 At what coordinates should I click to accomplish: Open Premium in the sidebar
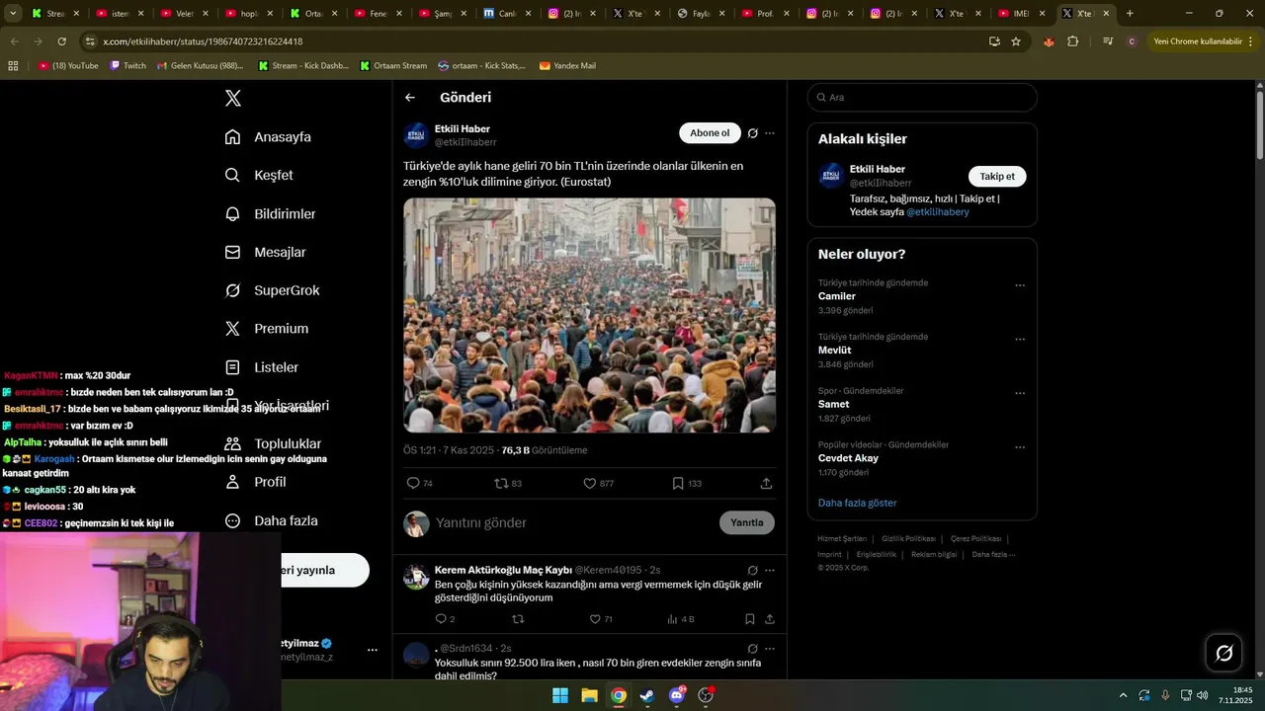(267, 328)
